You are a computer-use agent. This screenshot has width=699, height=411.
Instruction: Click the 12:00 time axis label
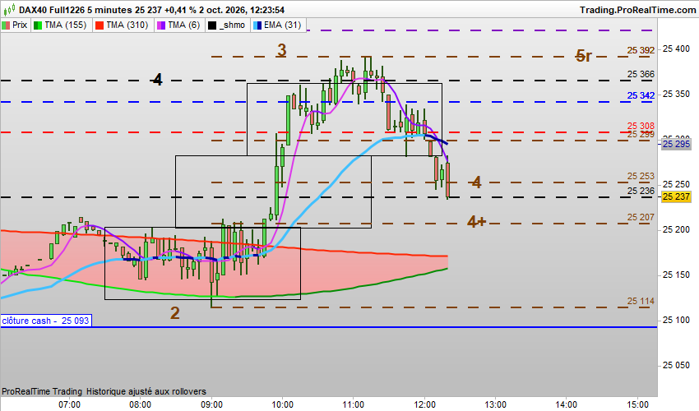pyautogui.click(x=424, y=404)
